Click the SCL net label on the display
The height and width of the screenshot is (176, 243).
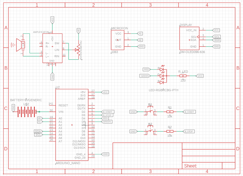click(x=217, y=37)
